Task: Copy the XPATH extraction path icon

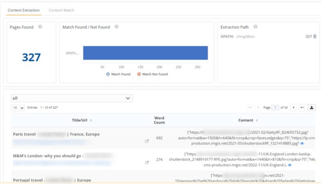Action: pyautogui.click(x=315, y=36)
